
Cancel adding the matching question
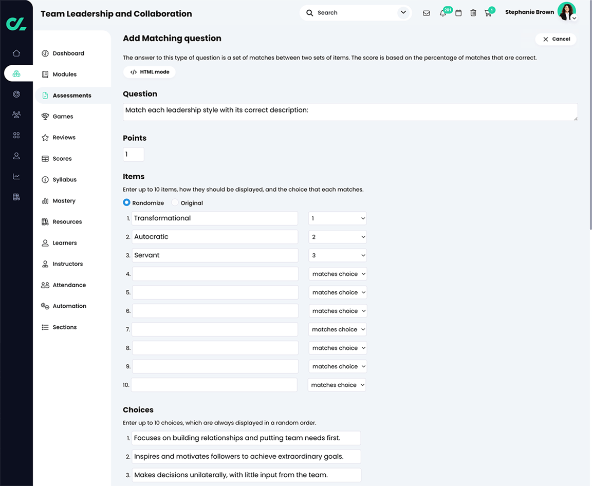click(x=556, y=39)
